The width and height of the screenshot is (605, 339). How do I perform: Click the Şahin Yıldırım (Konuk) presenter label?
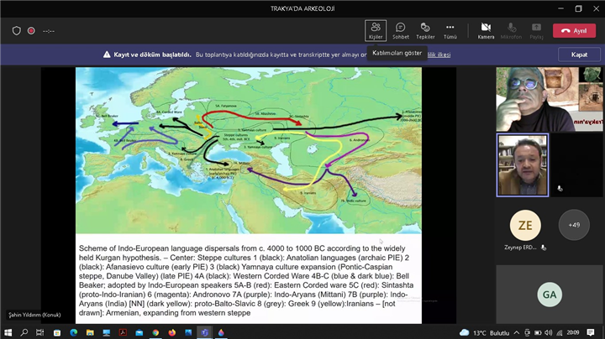[x=34, y=315]
